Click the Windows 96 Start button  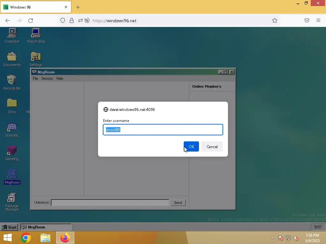point(9,227)
